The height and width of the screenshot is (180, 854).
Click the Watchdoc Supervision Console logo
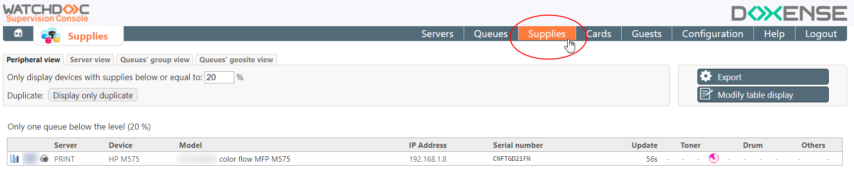point(46,13)
